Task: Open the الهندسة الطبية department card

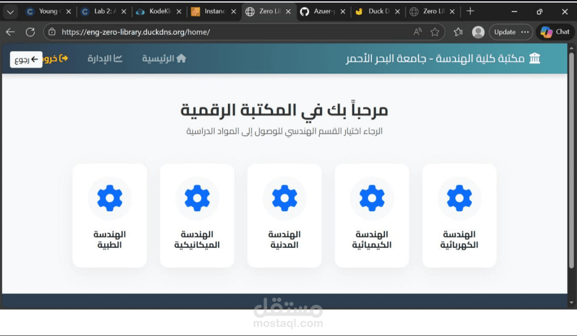Action: pyautogui.click(x=110, y=215)
